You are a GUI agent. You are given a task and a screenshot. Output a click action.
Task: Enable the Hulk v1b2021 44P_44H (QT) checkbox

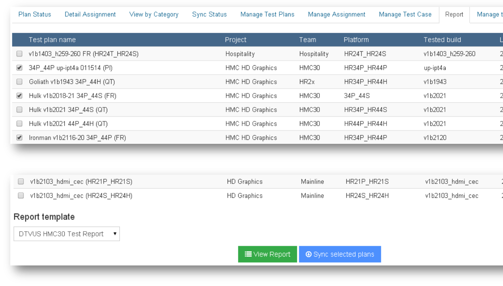pyautogui.click(x=20, y=124)
